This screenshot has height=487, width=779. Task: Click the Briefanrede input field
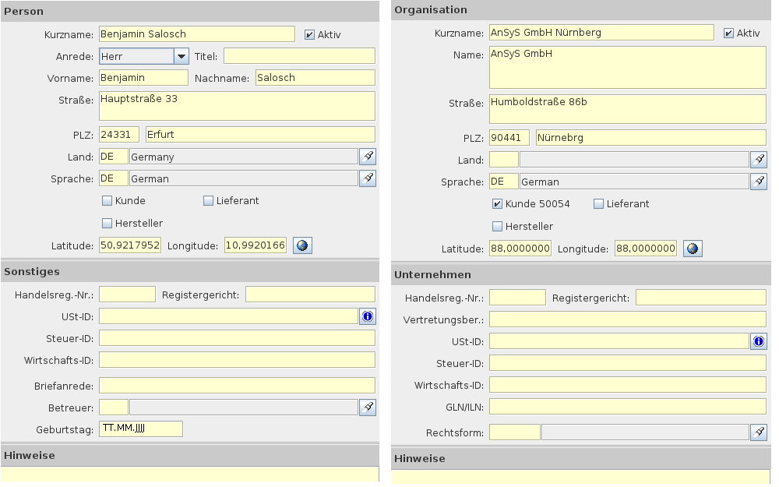237,386
